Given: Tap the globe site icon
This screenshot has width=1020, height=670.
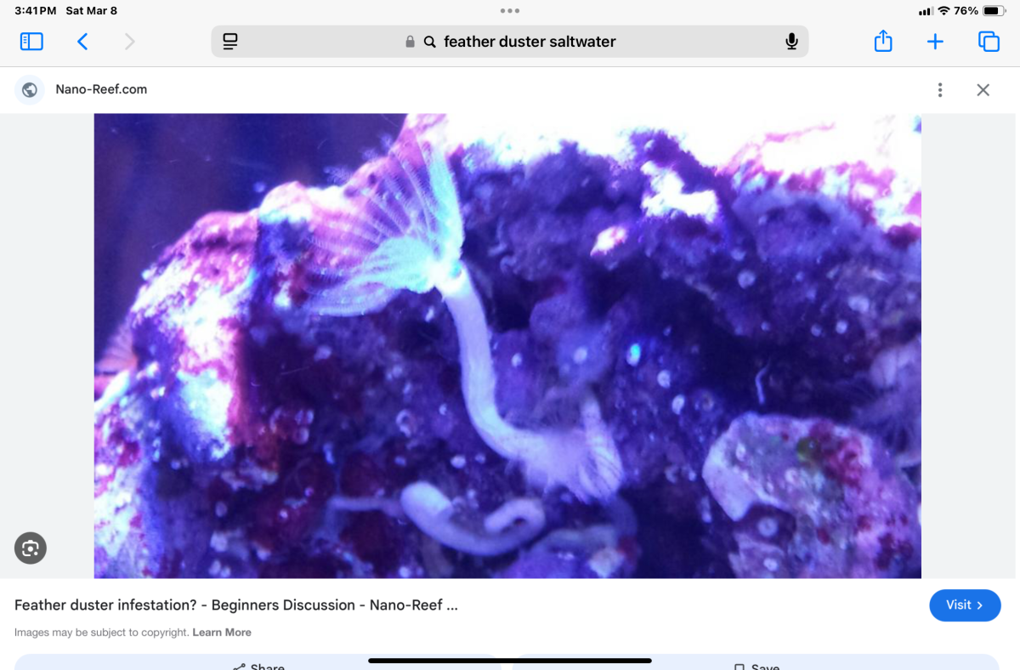Looking at the screenshot, I should point(30,89).
